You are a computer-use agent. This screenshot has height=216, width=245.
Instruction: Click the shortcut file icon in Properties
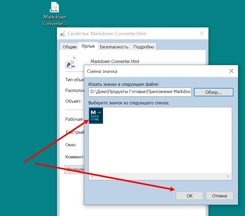click(x=71, y=62)
